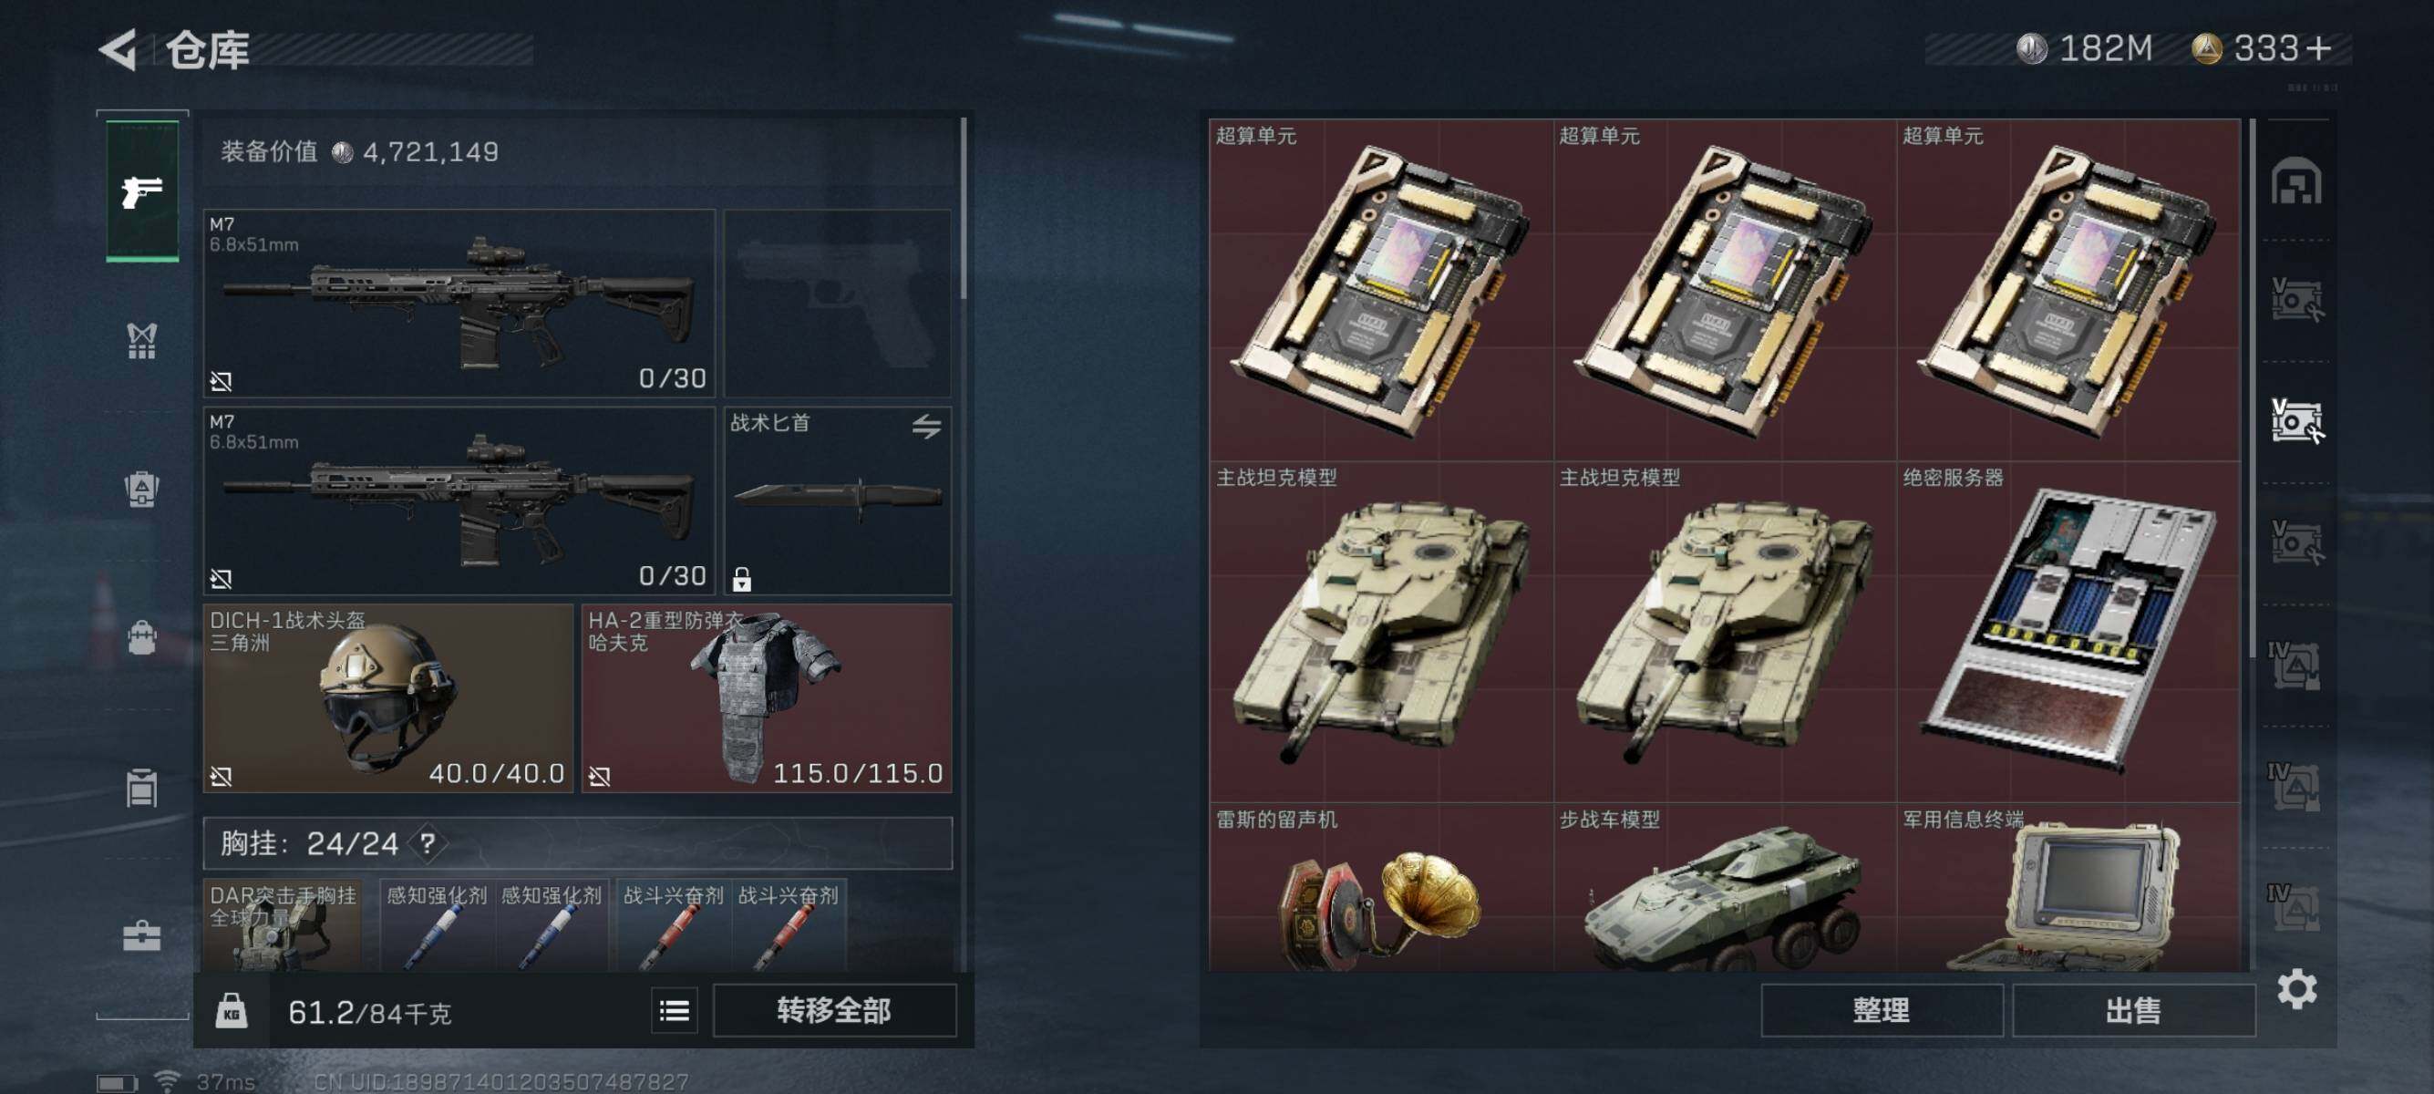This screenshot has width=2434, height=1094.
Task: Go back using the warehouse back arrow
Action: [119, 49]
